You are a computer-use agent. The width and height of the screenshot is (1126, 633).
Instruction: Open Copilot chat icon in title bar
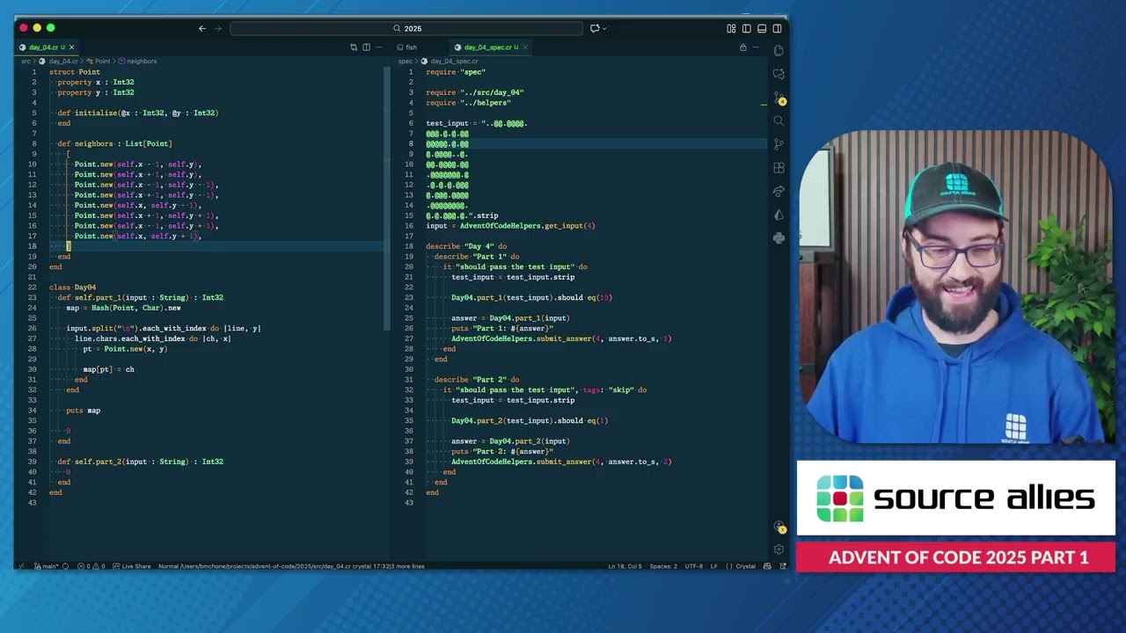[595, 28]
